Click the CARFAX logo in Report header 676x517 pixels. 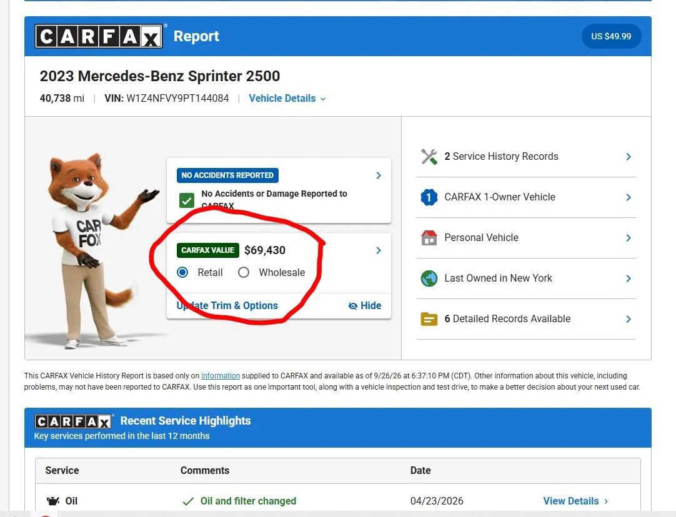pyautogui.click(x=99, y=36)
